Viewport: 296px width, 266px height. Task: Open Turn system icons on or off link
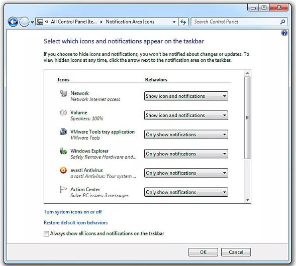click(73, 212)
